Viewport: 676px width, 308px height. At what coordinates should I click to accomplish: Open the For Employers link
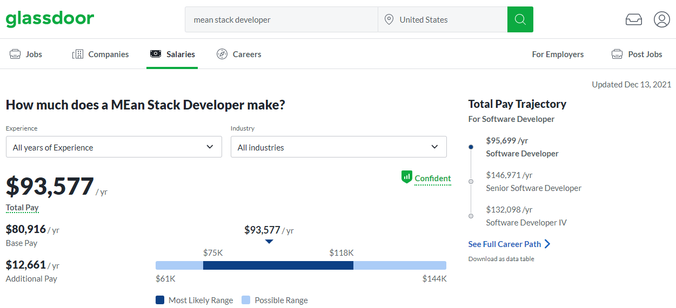coord(558,54)
